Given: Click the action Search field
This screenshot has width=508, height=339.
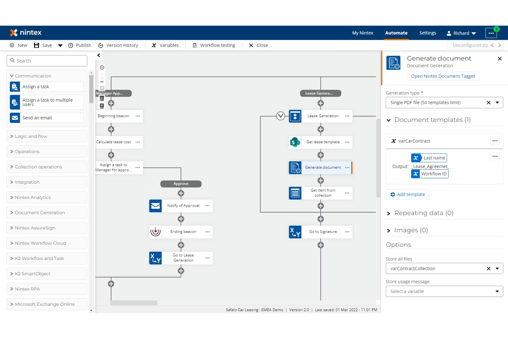Looking at the screenshot, I should point(47,61).
